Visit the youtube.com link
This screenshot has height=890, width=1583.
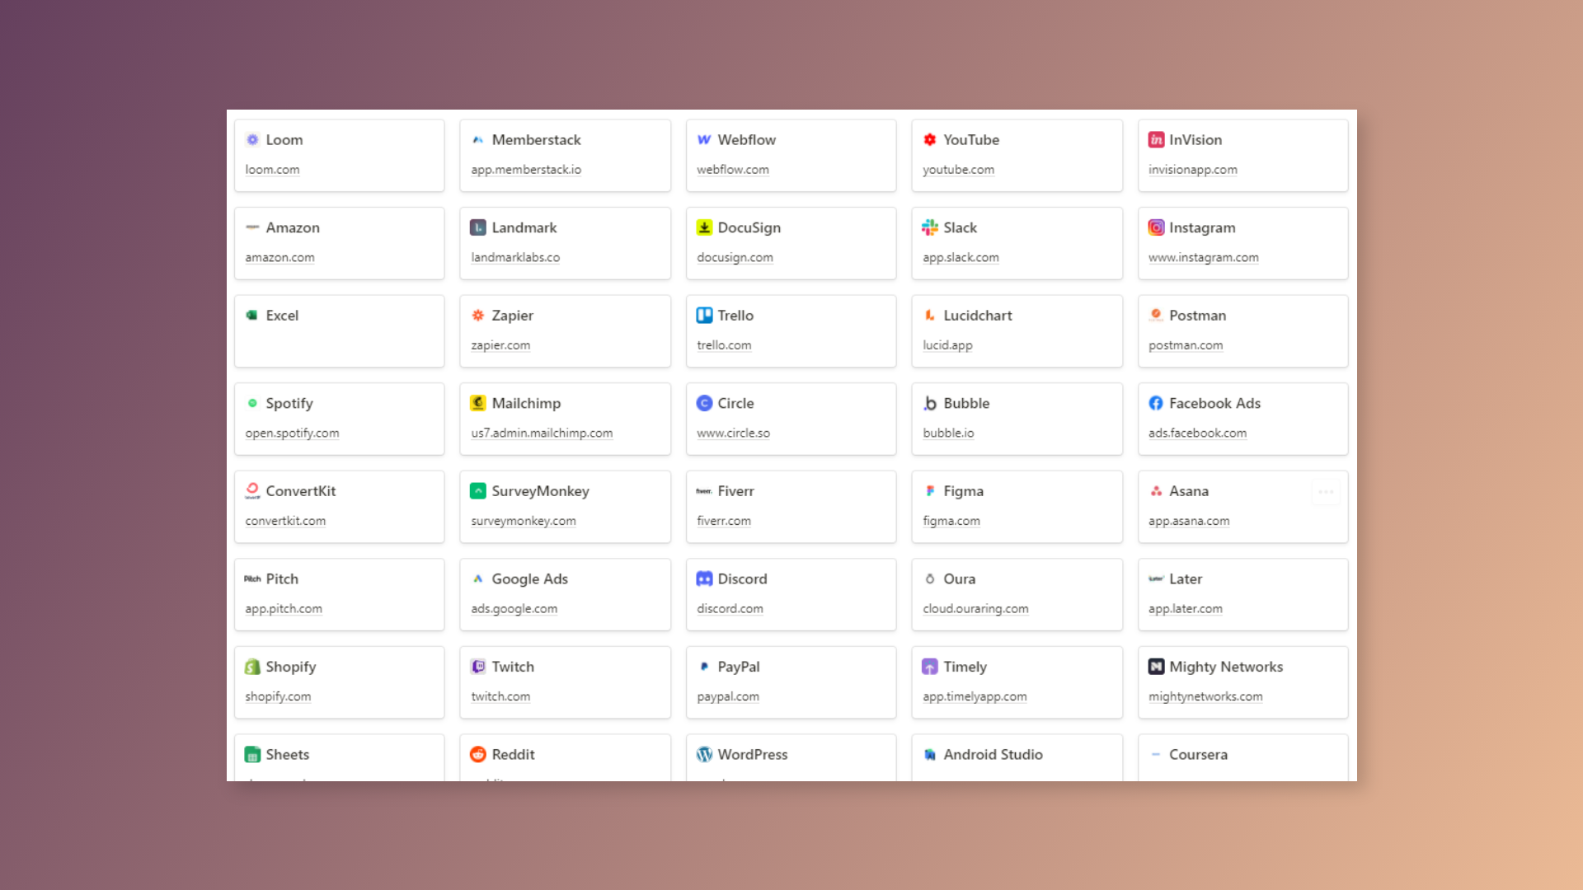tap(958, 170)
